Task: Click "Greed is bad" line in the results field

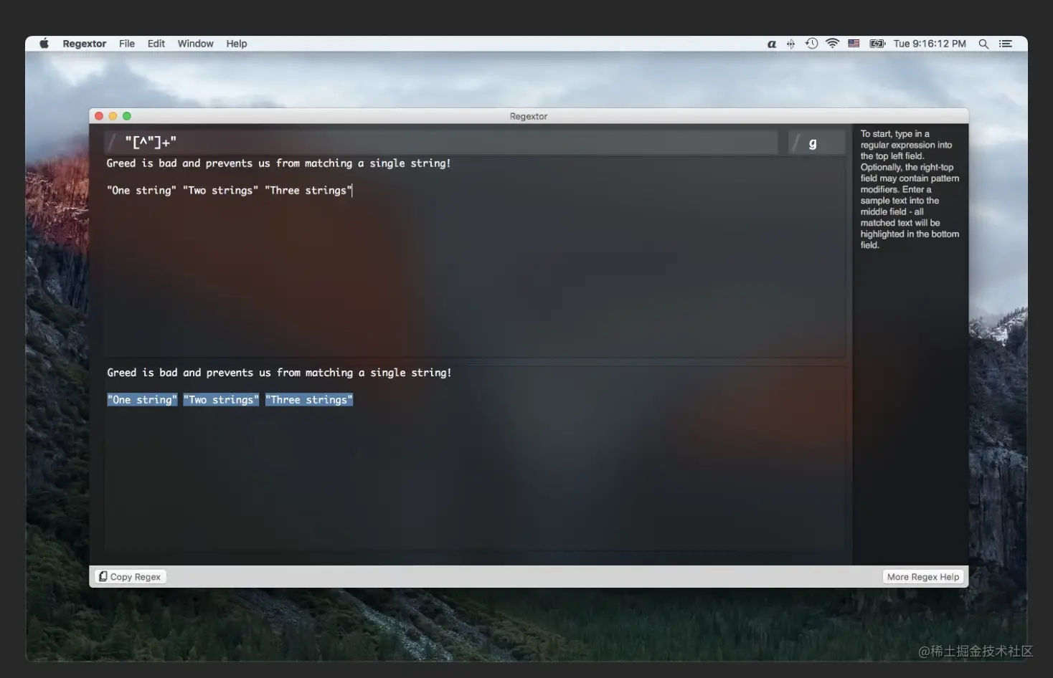Action: tap(279, 373)
